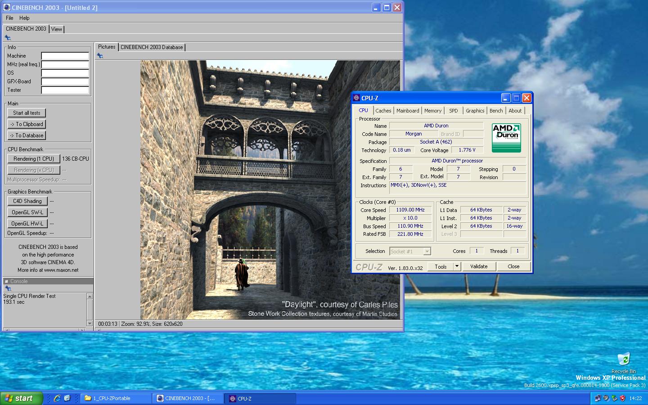This screenshot has width=648, height=405.
Task: Open the Recycle Bin on desktop
Action: pos(624,363)
